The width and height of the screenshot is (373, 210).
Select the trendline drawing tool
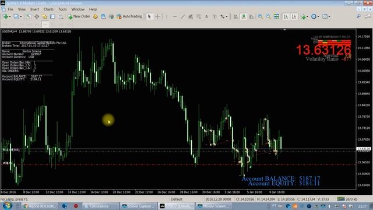point(182,16)
